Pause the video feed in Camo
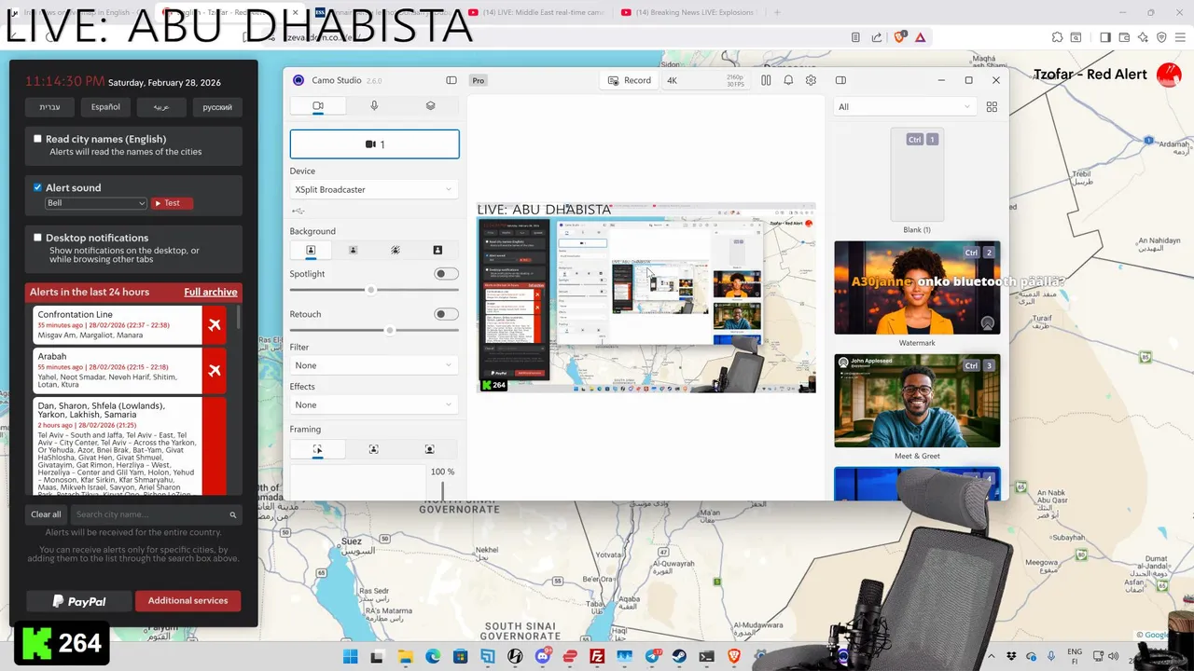The width and height of the screenshot is (1194, 671). coord(766,80)
